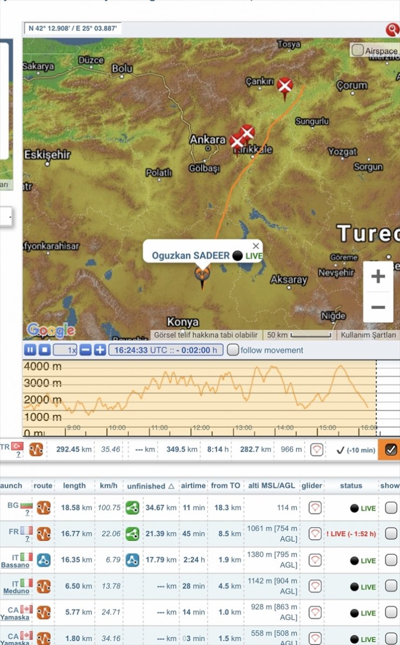The image size is (400, 645).
Task: Close the Oguzkan SADEER popup
Action: click(x=256, y=246)
